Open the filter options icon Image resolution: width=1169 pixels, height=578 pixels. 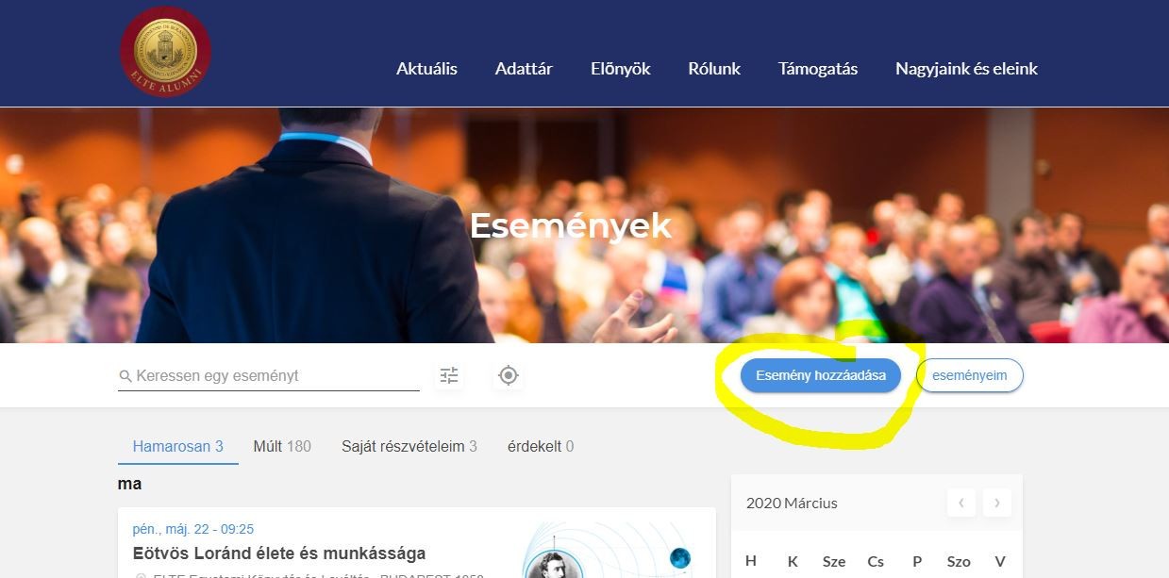[449, 375]
